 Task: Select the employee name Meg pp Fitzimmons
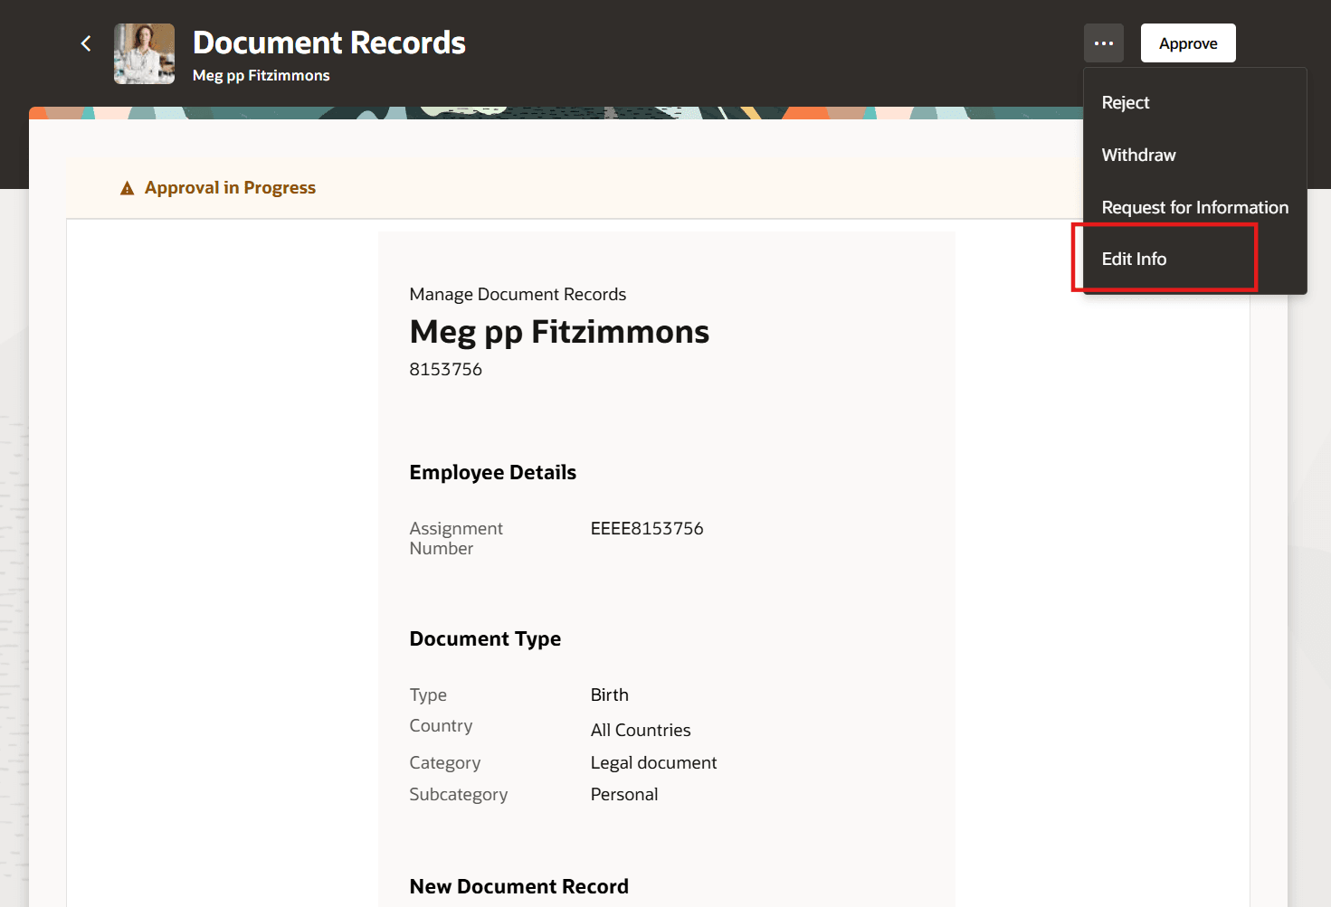(558, 332)
